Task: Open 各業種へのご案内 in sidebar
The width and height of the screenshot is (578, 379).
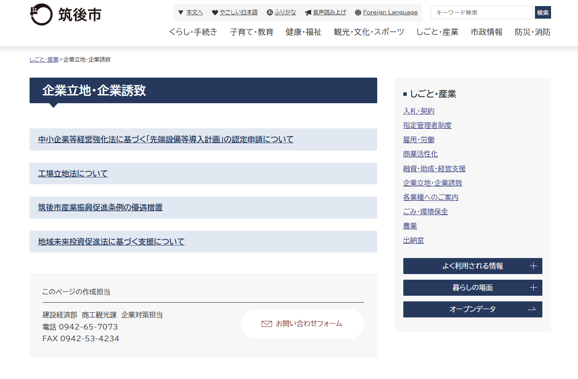Action: coord(431,197)
